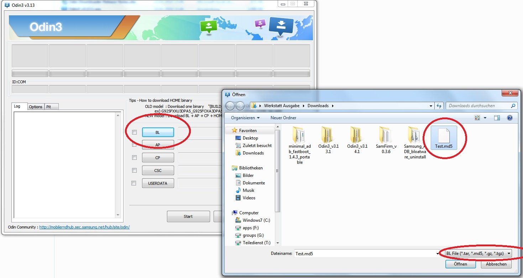Expand the view options dropdown arrow
523x278 pixels.
(485, 118)
